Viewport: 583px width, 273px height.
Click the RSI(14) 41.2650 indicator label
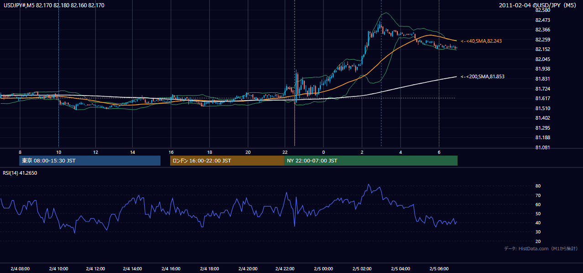[20, 173]
